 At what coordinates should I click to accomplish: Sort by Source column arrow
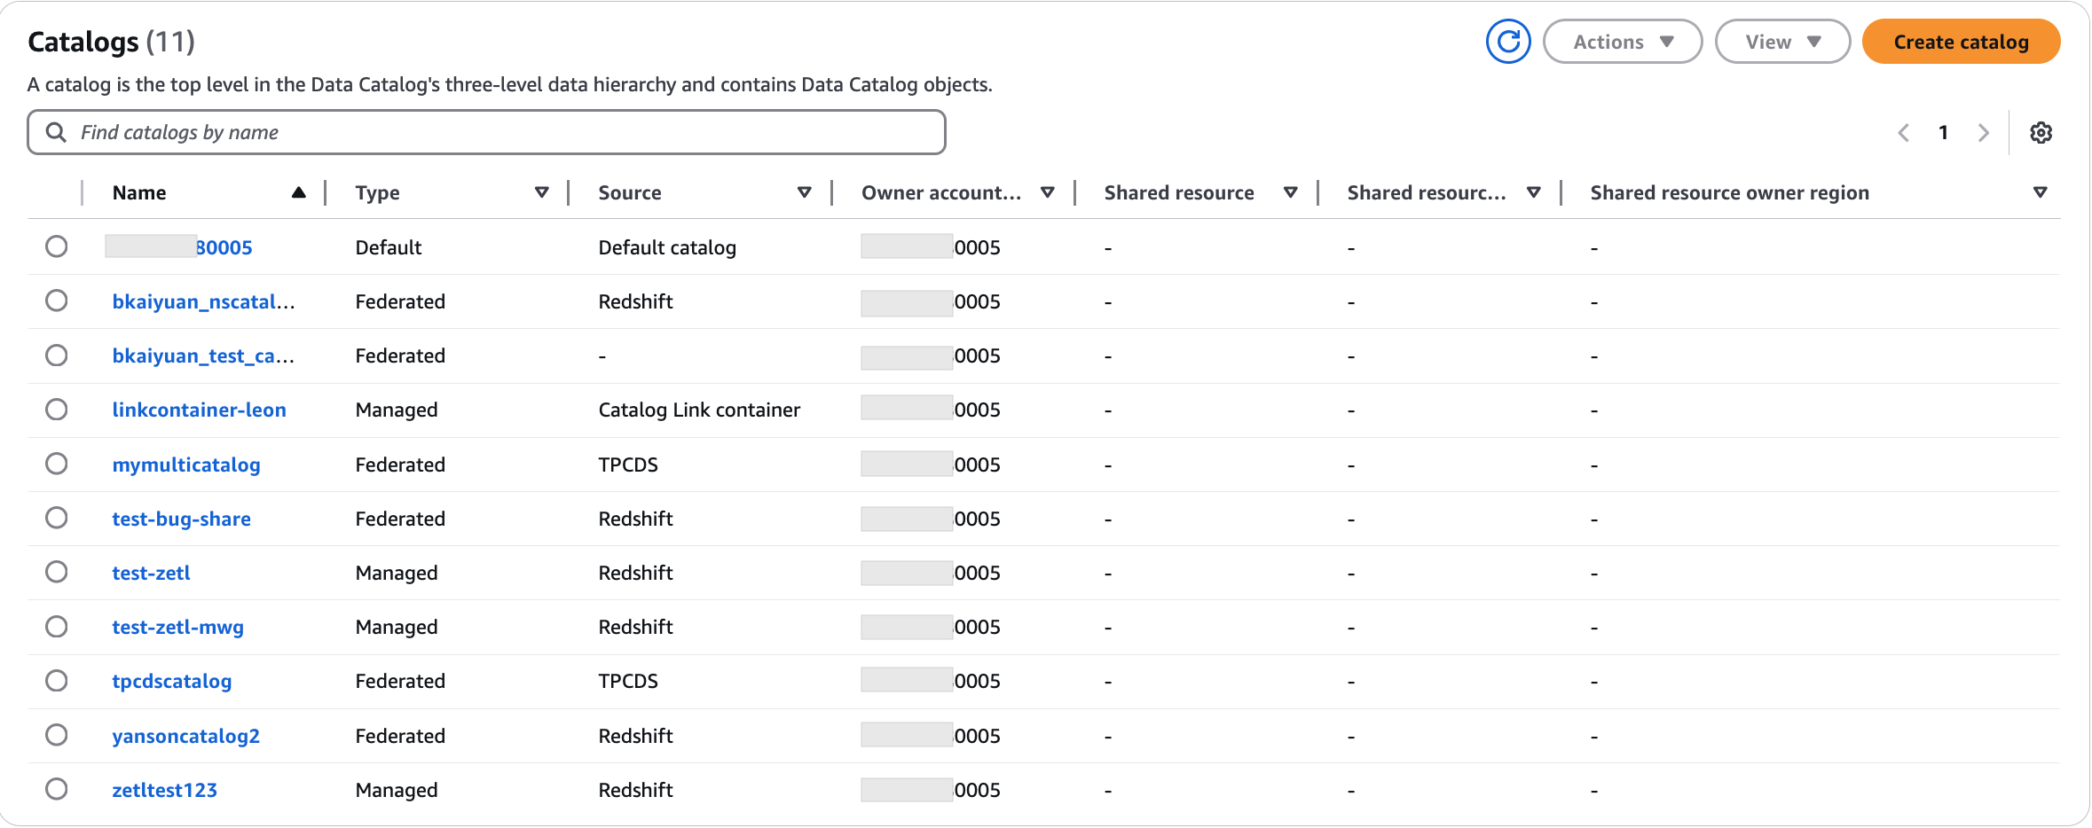tap(804, 192)
